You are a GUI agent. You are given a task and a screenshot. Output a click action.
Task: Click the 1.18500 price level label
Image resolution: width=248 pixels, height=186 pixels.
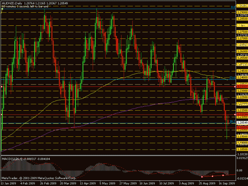[x=242, y=150]
